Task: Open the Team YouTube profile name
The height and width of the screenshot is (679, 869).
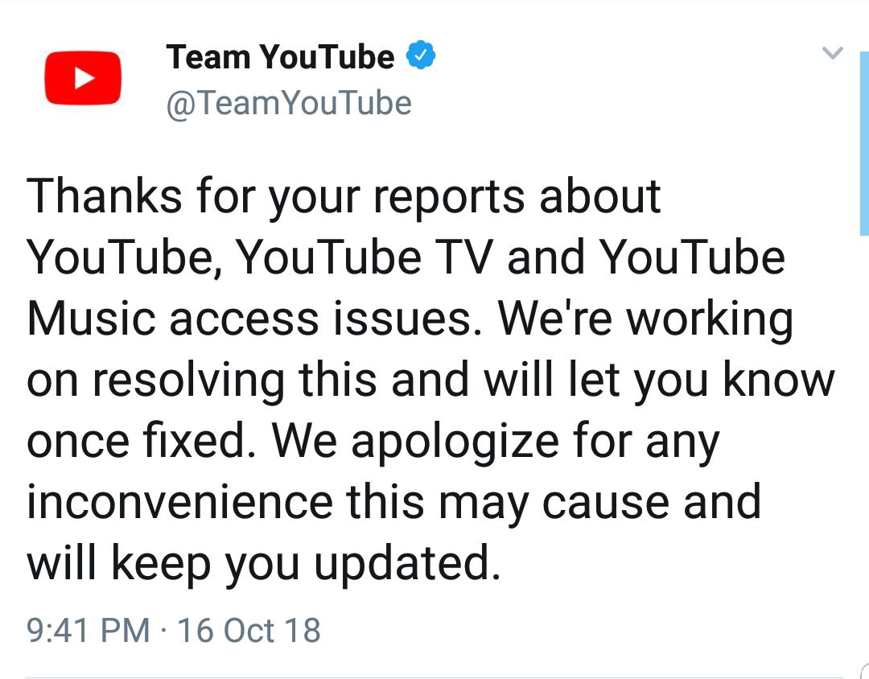Action: (x=280, y=57)
